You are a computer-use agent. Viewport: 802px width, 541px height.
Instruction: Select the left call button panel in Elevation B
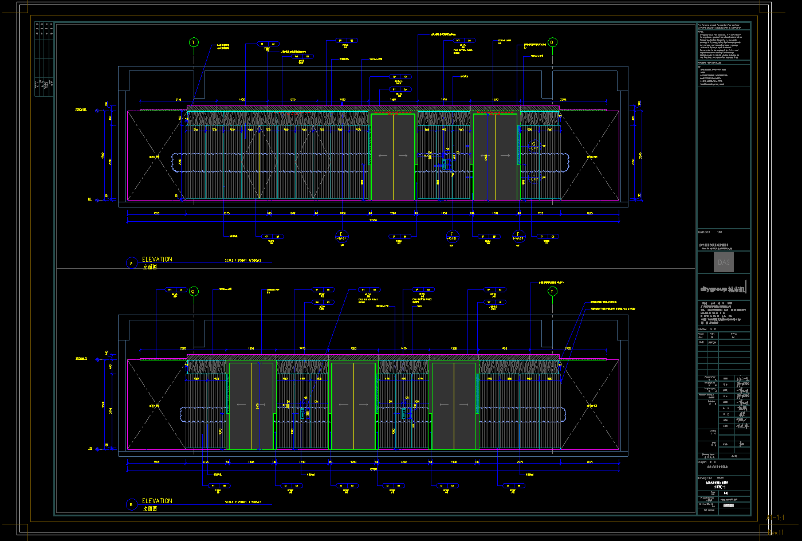tap(302, 413)
